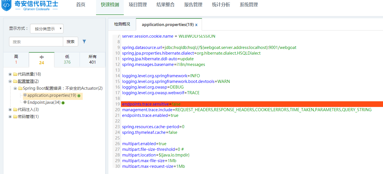The height and width of the screenshot is (174, 383).
Task: Click the blue filter funnel icon
Action: (x=84, y=42)
